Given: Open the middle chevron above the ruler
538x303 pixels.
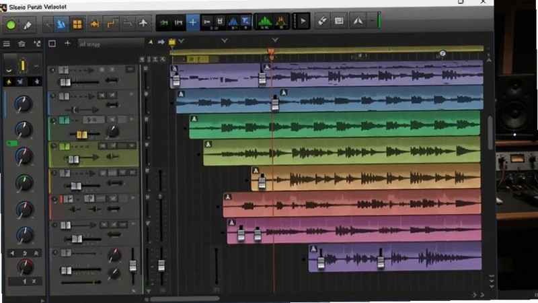Looking at the screenshot, I should click(x=225, y=41).
